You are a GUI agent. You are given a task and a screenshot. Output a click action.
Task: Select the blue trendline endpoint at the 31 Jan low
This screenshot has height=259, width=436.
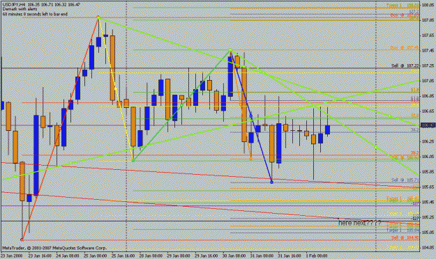coord(271,182)
